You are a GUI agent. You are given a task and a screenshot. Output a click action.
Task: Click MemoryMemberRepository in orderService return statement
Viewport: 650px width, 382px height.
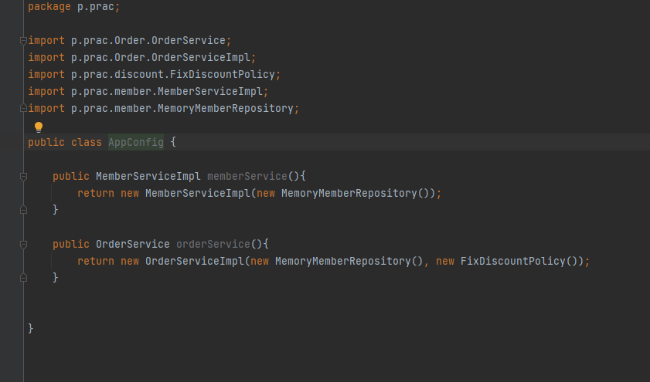pos(343,261)
